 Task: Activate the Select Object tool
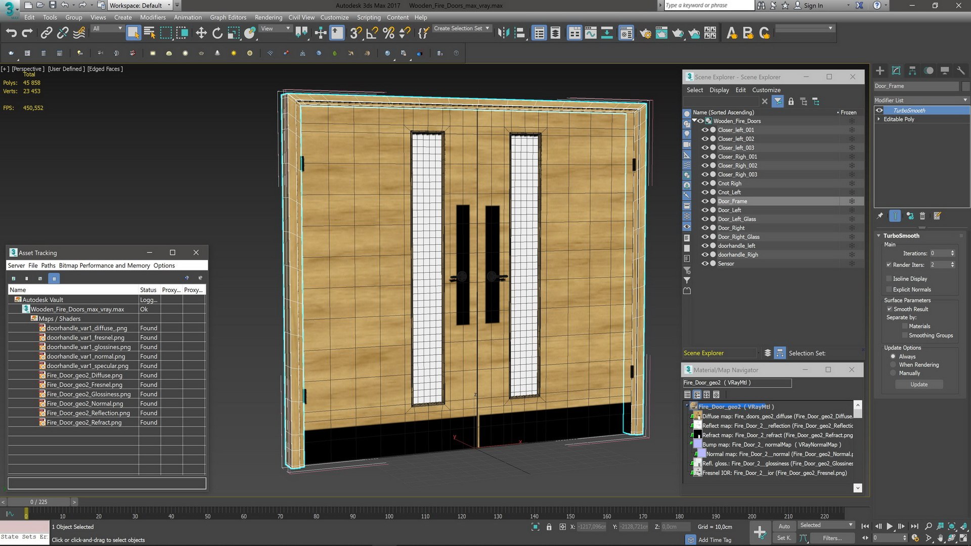tap(133, 33)
